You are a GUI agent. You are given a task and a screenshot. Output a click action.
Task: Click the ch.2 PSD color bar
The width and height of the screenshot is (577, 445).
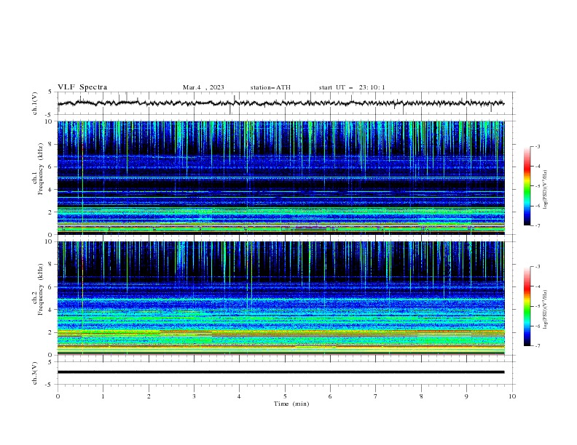[527, 306]
